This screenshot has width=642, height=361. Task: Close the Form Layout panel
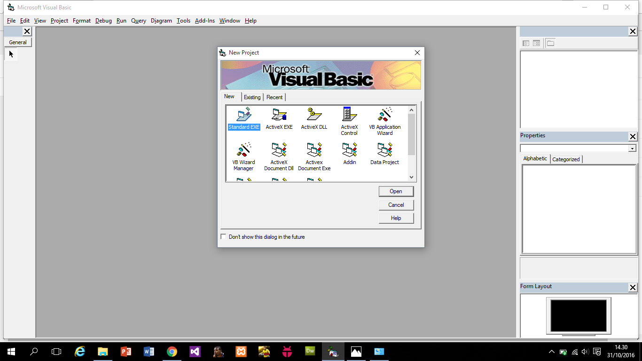(633, 287)
